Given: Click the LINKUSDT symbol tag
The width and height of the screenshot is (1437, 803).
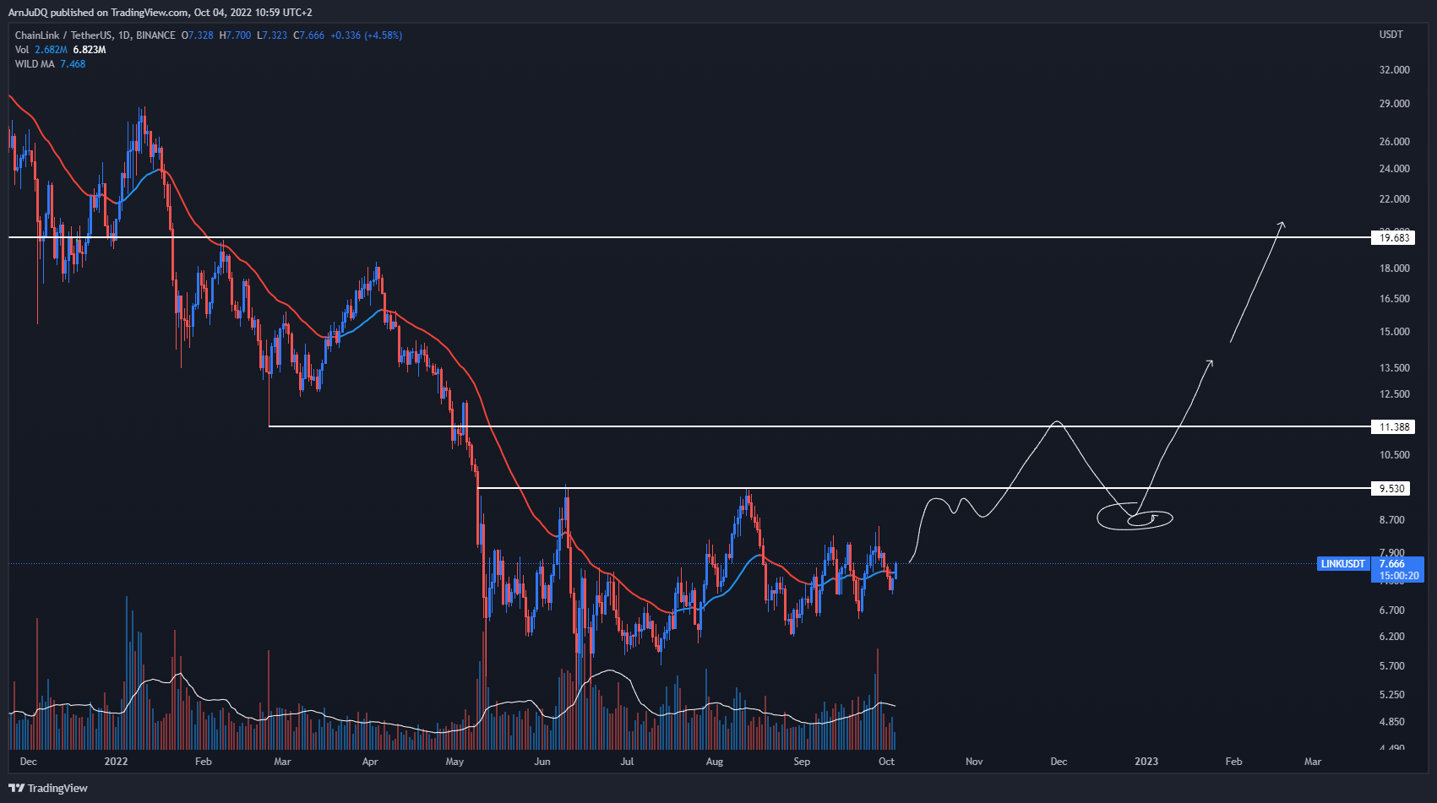Looking at the screenshot, I should pos(1342,564).
